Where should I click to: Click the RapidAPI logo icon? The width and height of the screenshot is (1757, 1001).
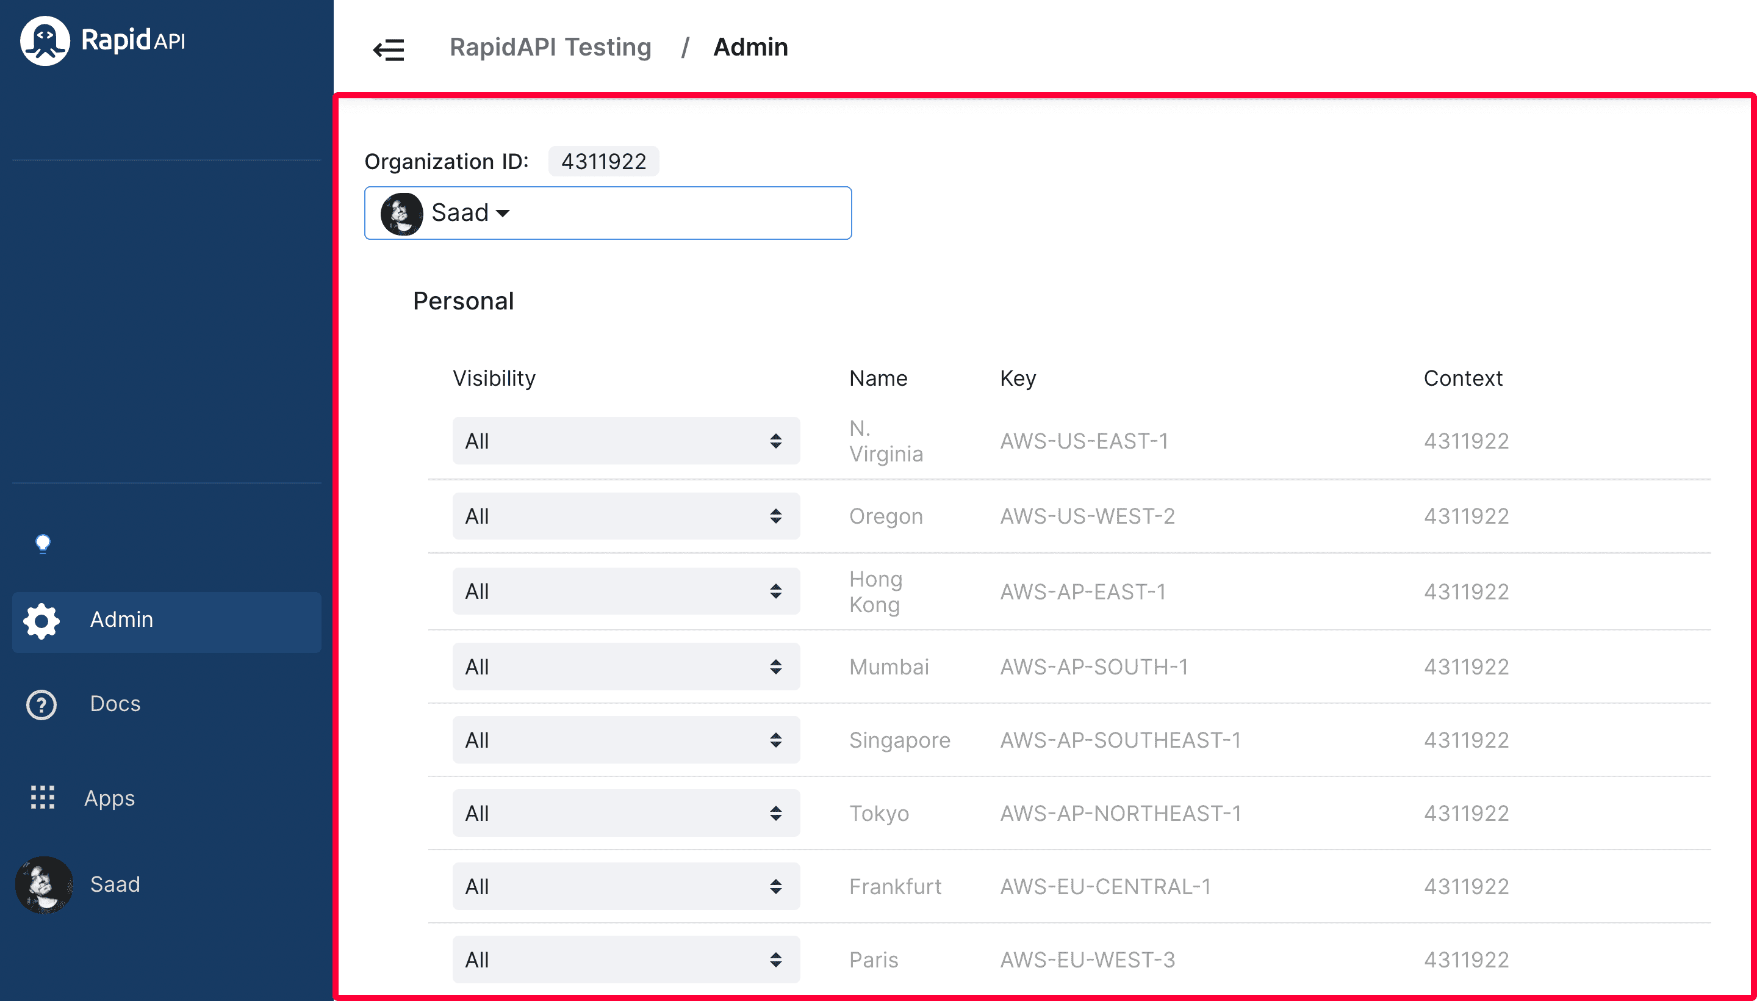(45, 40)
